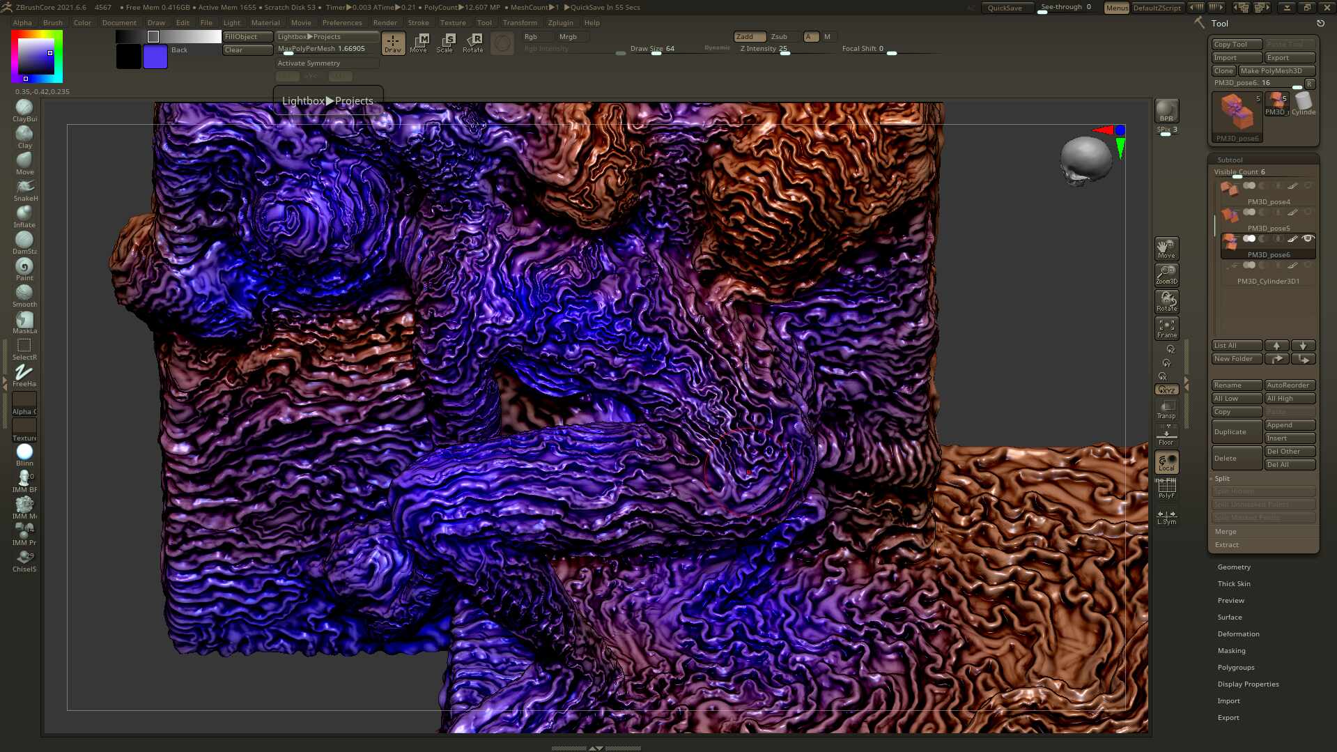Activate the Rotate transform tool
Screen dimensions: 1337x752
coord(473,43)
